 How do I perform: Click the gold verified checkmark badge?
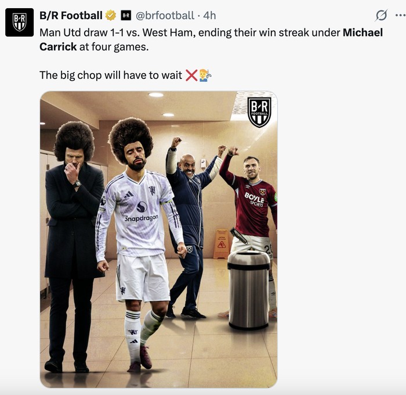pyautogui.click(x=111, y=16)
